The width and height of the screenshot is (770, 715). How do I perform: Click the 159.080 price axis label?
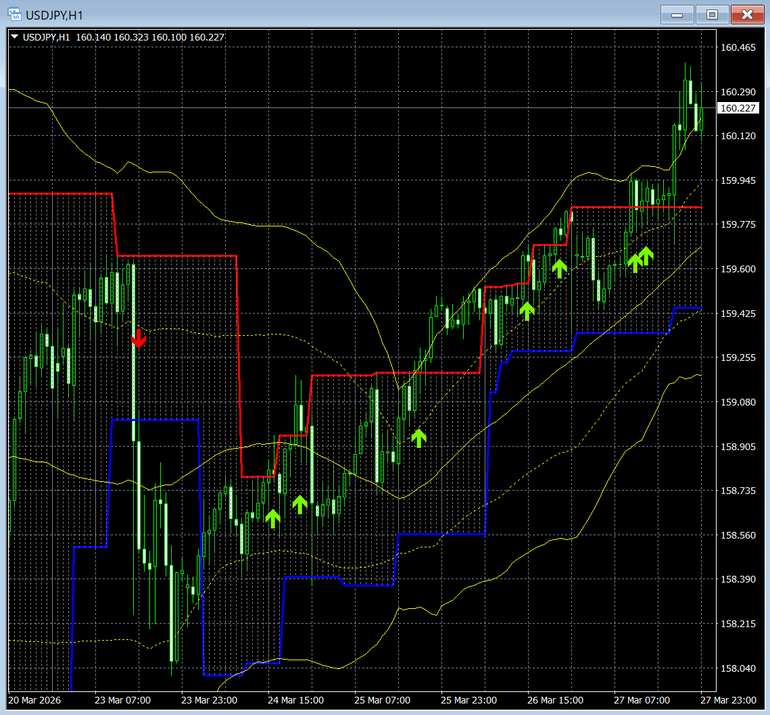pyautogui.click(x=738, y=402)
